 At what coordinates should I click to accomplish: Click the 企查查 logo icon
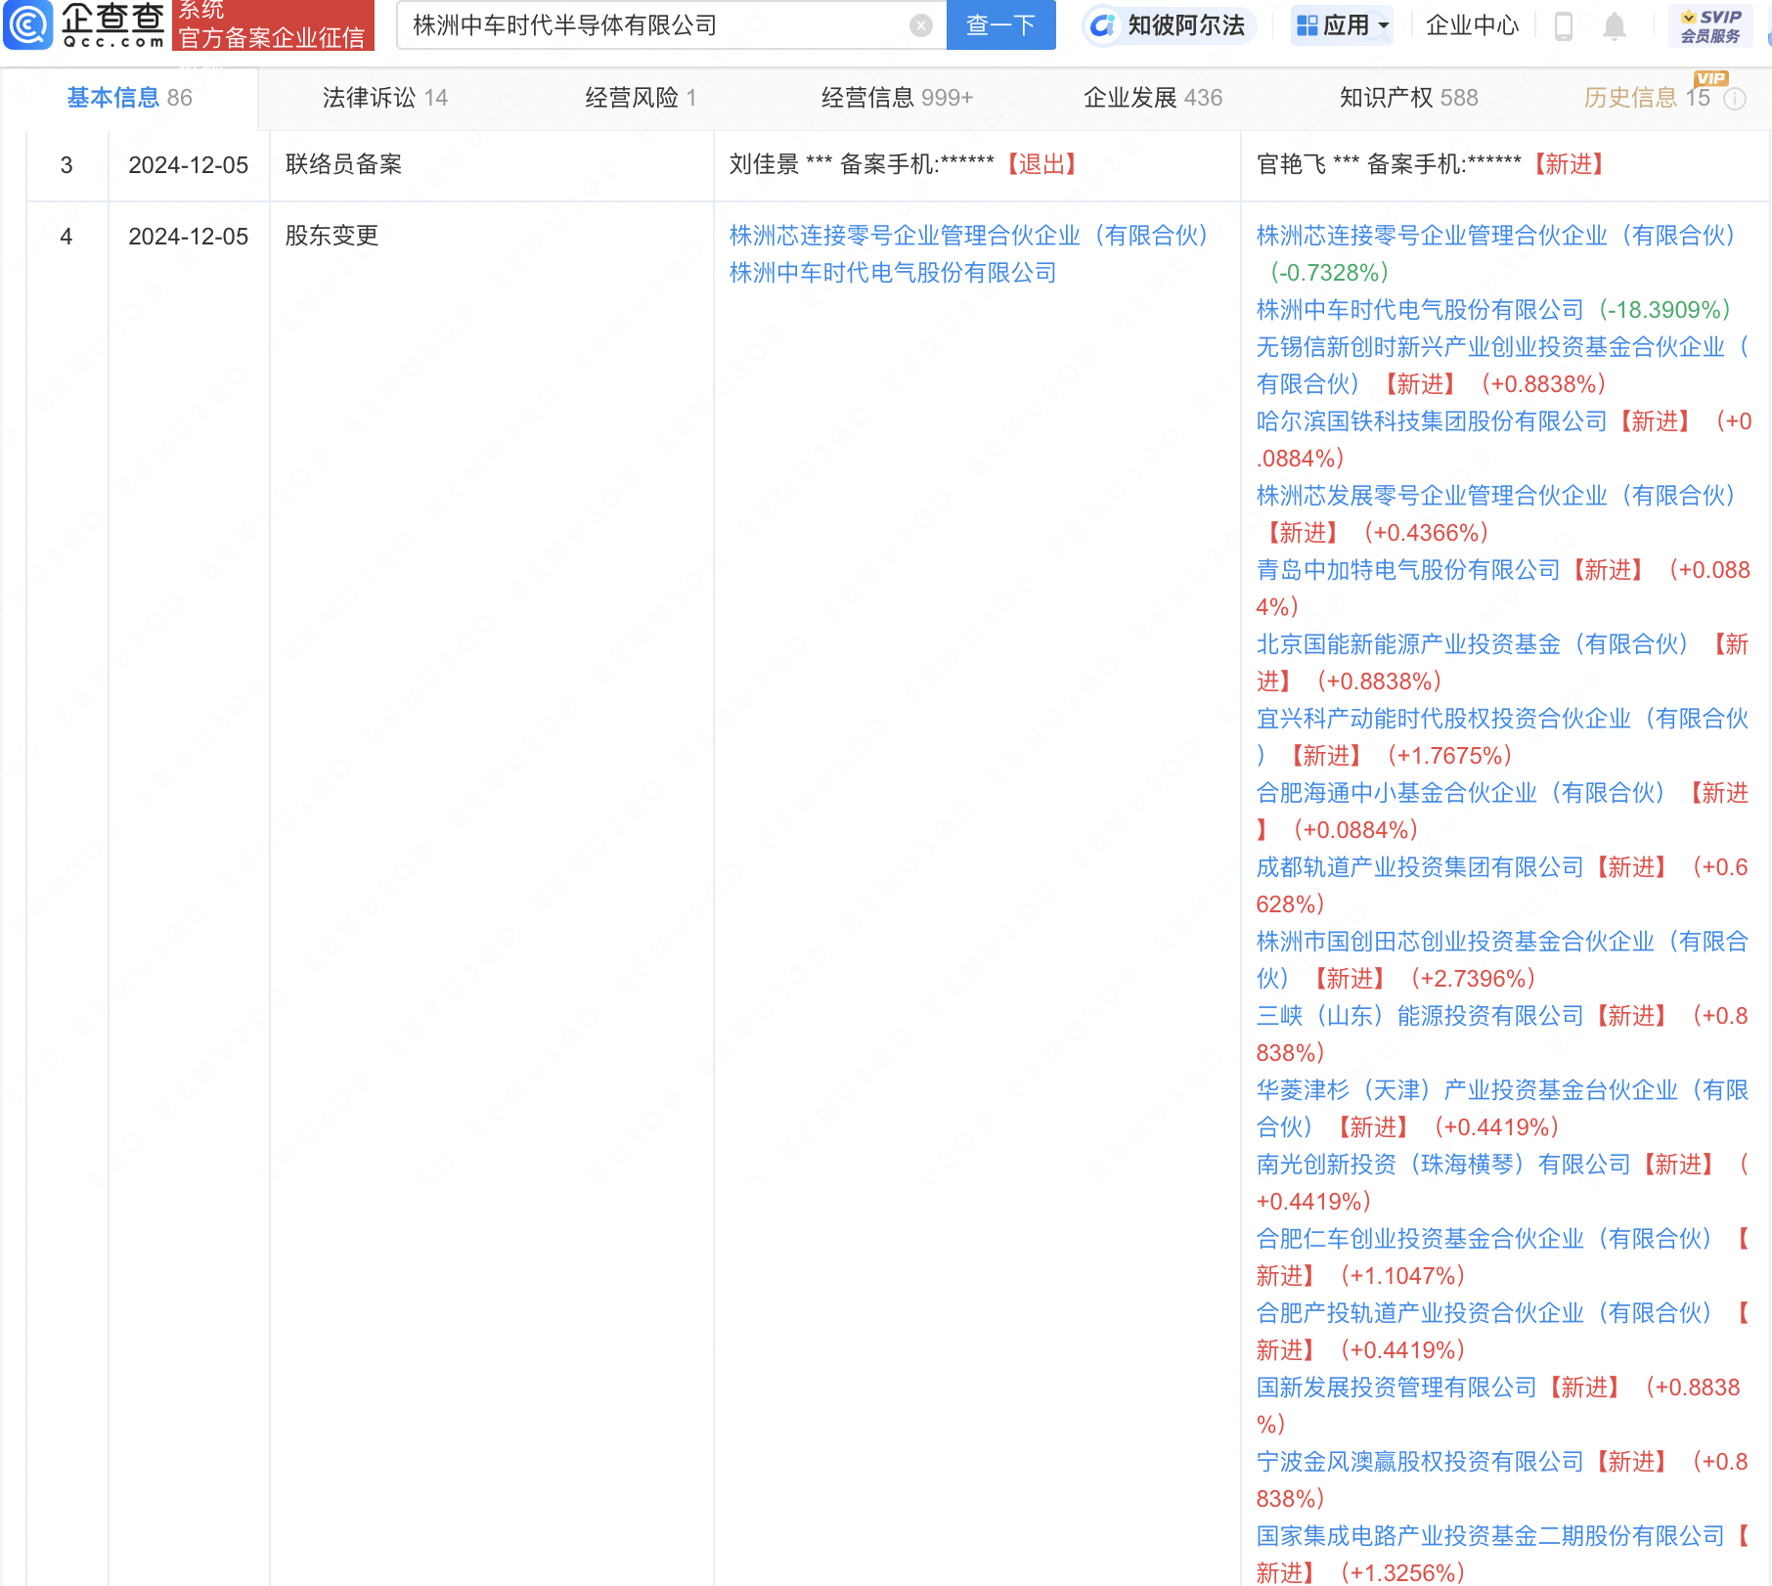[29, 25]
